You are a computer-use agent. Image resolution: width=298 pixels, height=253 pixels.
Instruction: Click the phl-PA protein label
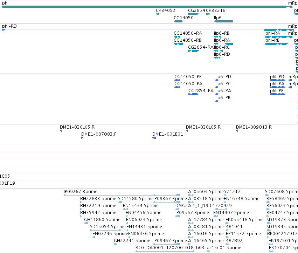point(277,84)
